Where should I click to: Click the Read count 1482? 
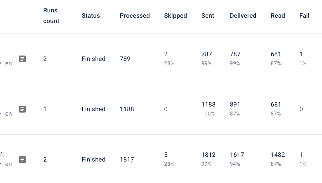click(x=278, y=155)
